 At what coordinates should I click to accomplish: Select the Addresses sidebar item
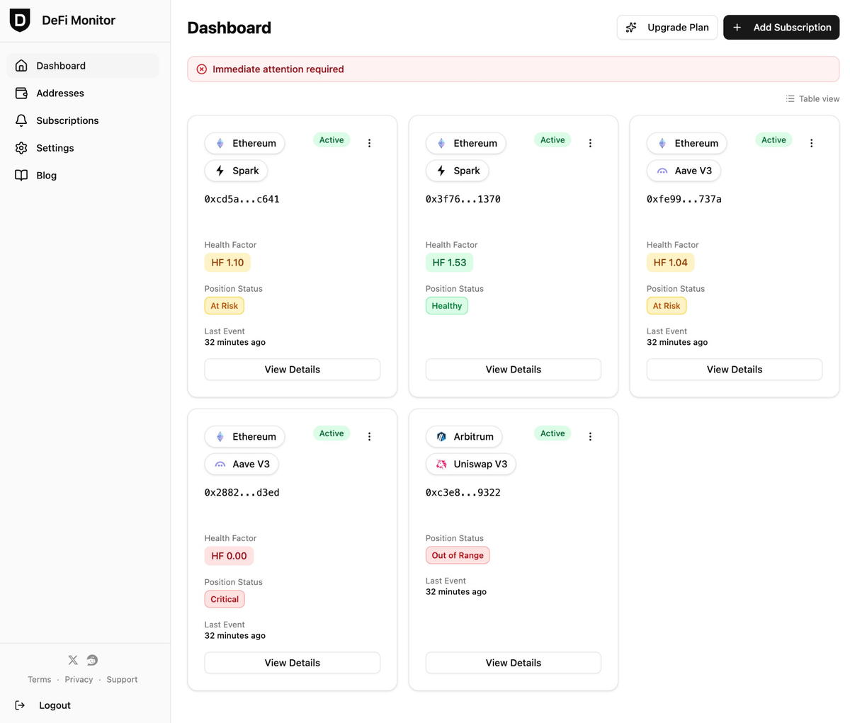click(x=21, y=93)
